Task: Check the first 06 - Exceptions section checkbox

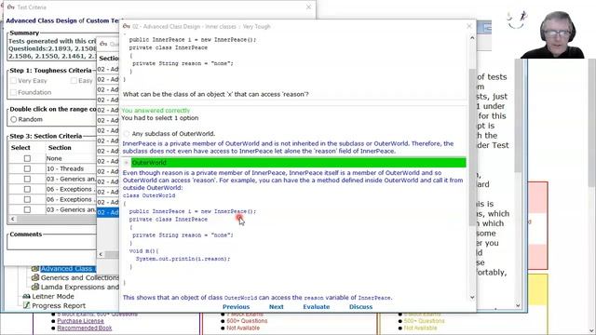Action: pos(27,189)
